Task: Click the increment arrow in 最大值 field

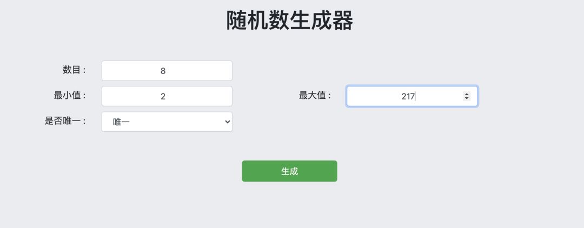Action: (466, 94)
